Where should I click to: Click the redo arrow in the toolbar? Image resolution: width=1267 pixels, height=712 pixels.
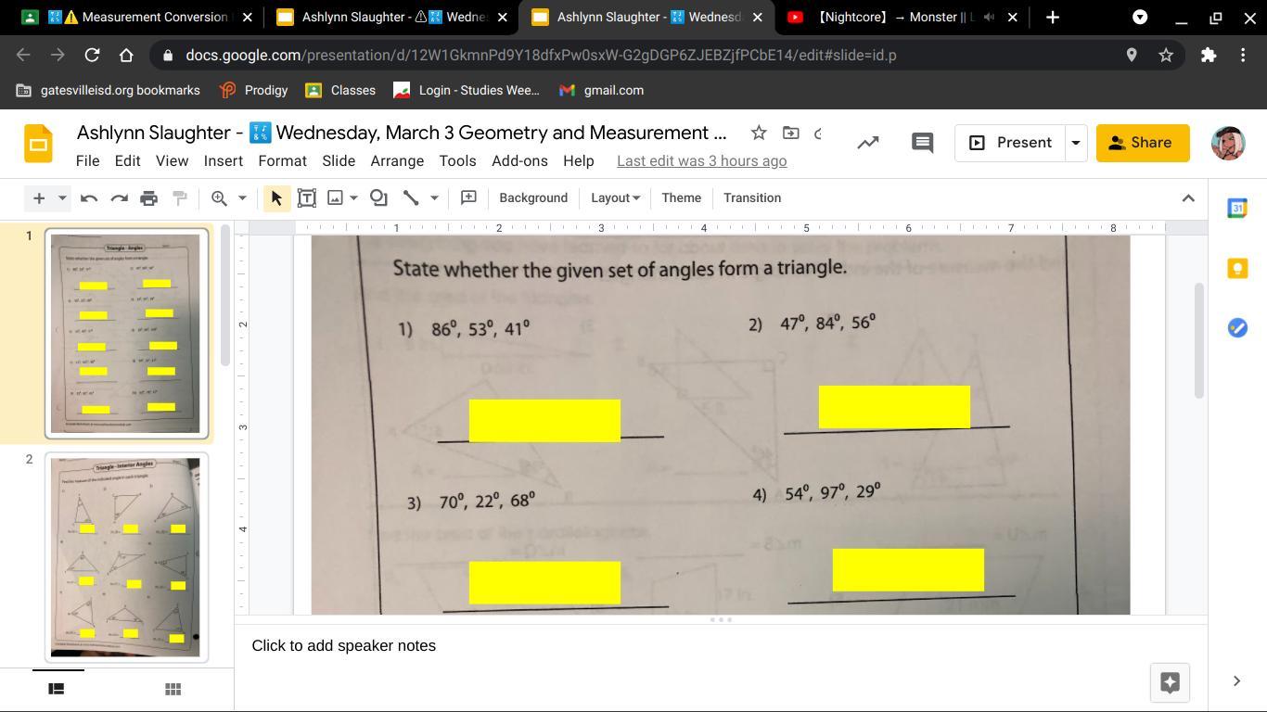119,198
